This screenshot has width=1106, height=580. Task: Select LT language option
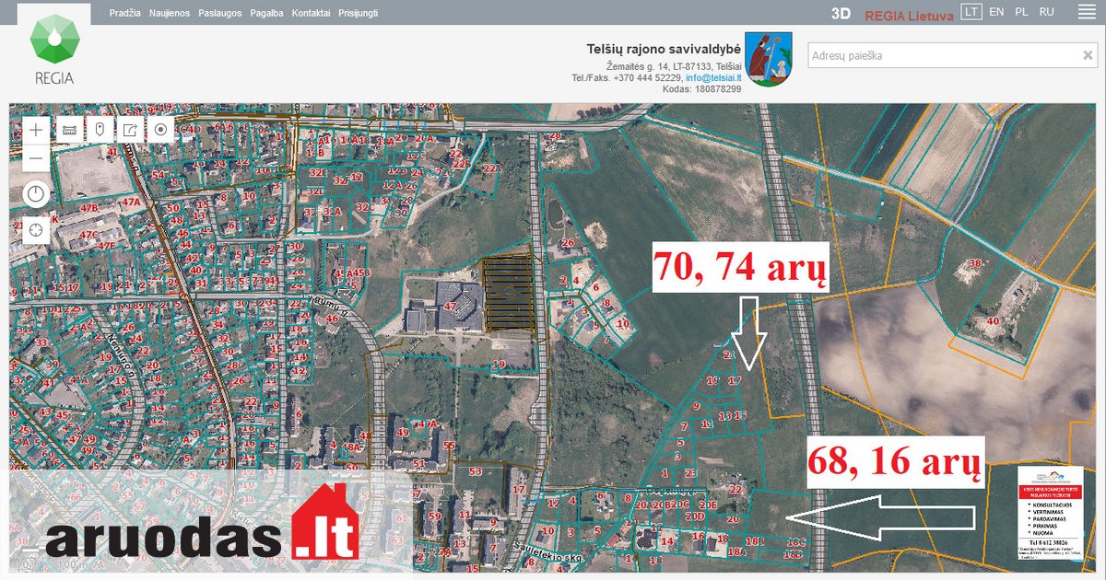click(971, 12)
